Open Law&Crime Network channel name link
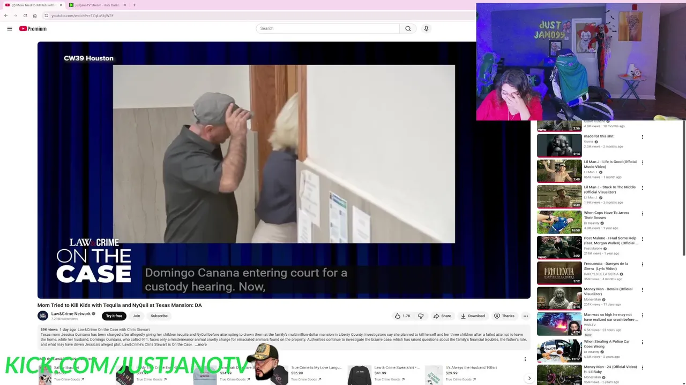Viewport: 686px width, 385px height. [71, 314]
